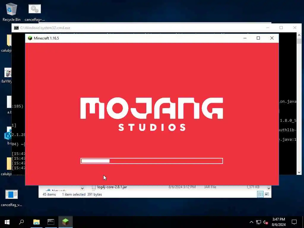
Task: Close the Minecraft 1.16.5 window
Action: [272, 38]
